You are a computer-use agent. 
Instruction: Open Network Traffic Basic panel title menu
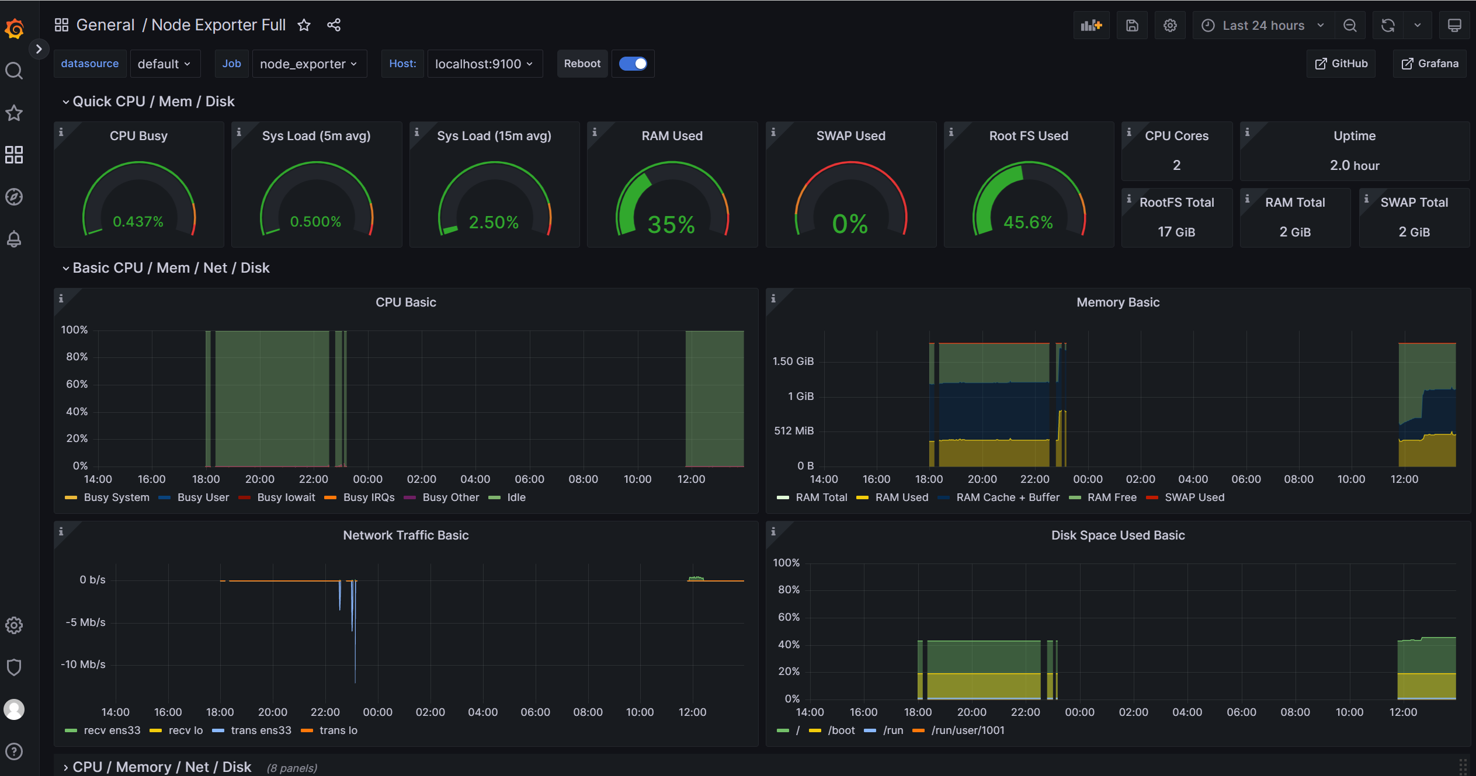(406, 535)
